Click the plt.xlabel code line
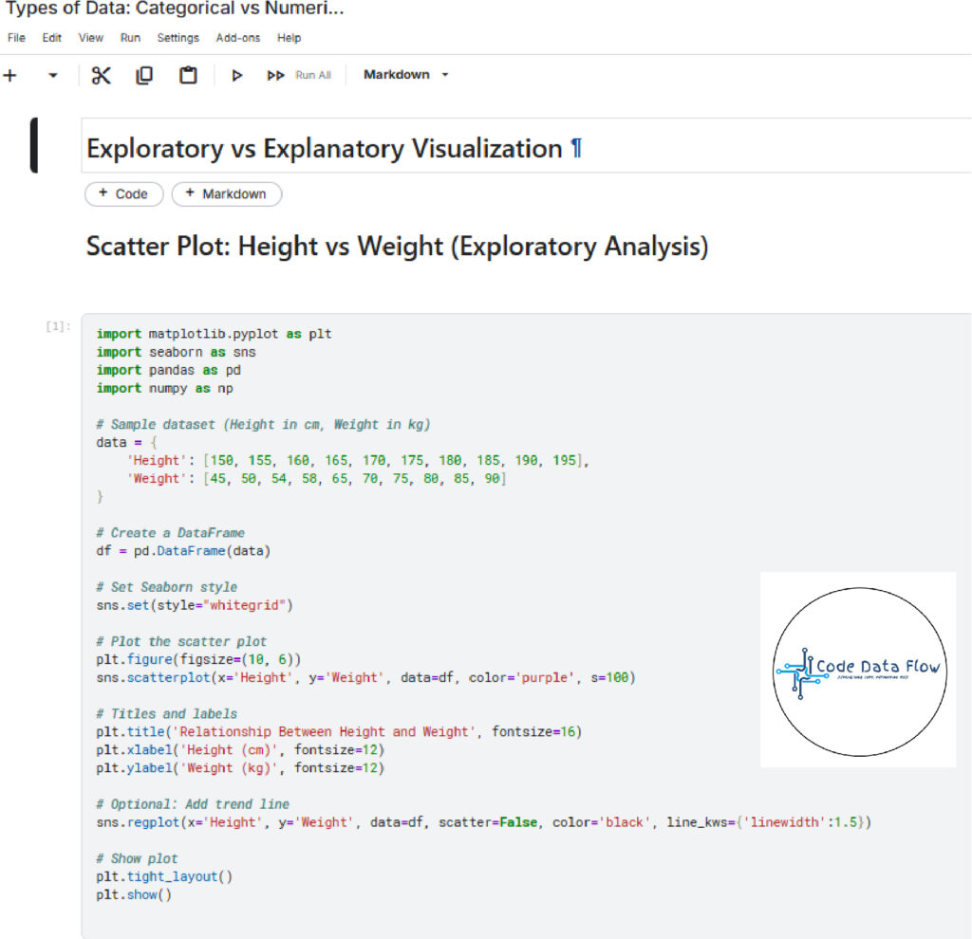The height and width of the screenshot is (939, 972). tap(240, 749)
